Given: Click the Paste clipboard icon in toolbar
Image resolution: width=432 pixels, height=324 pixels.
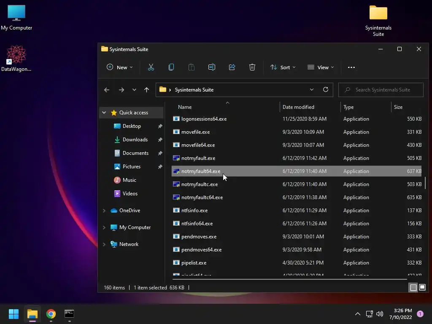Looking at the screenshot, I should coord(191,67).
